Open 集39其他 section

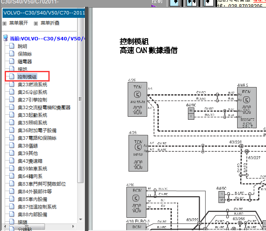[x=28, y=153]
